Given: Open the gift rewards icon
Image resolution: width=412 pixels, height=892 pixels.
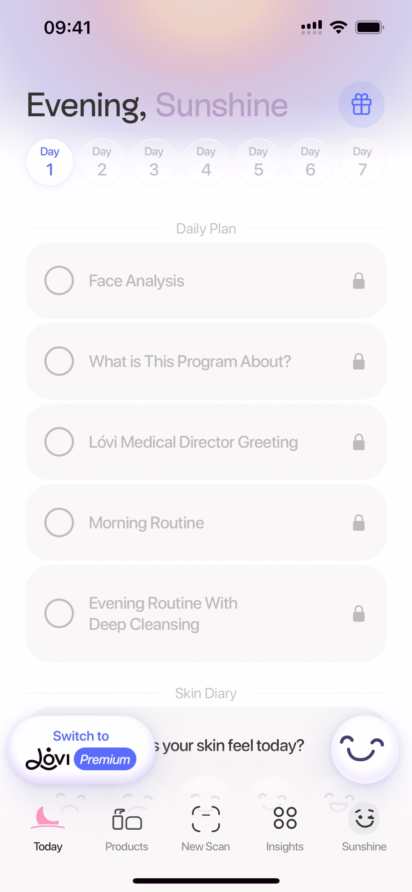Looking at the screenshot, I should 361,105.
